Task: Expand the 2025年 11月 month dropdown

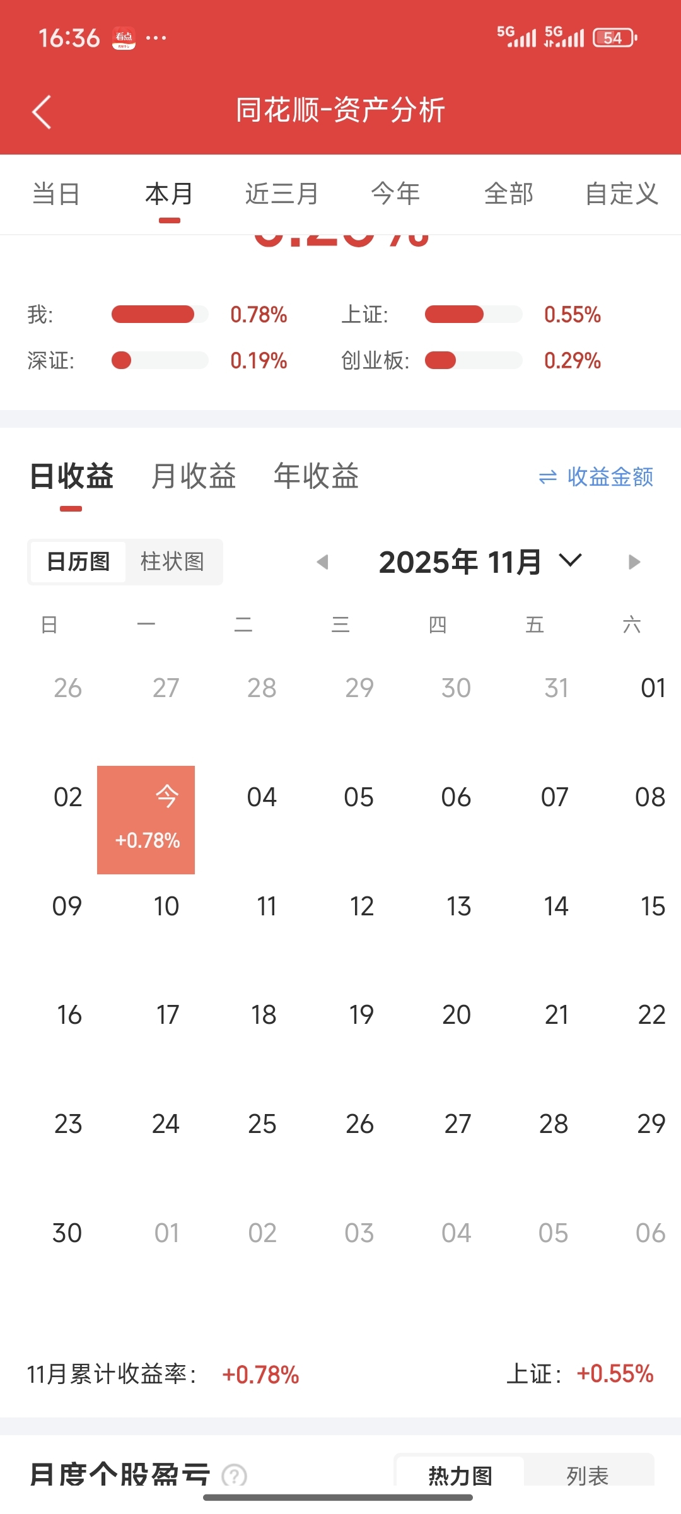Action: click(x=570, y=560)
